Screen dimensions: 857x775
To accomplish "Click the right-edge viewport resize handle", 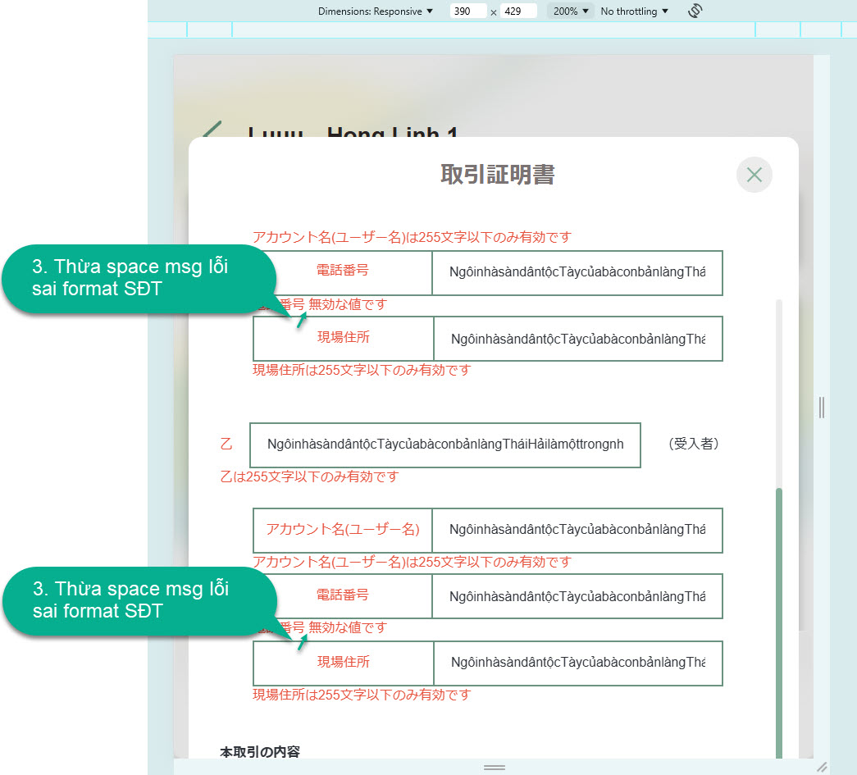I will click(x=822, y=407).
